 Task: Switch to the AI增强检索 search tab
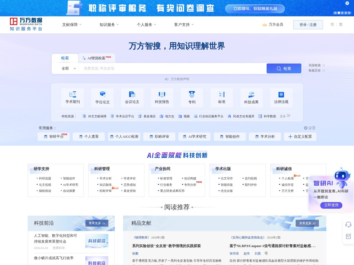tap(97, 58)
